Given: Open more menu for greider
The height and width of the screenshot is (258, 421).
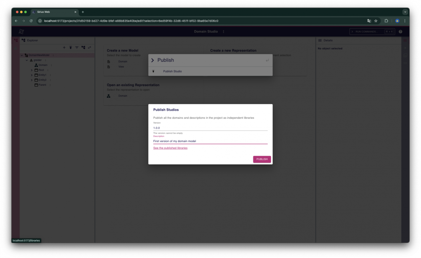Looking at the screenshot, I should 45,60.
